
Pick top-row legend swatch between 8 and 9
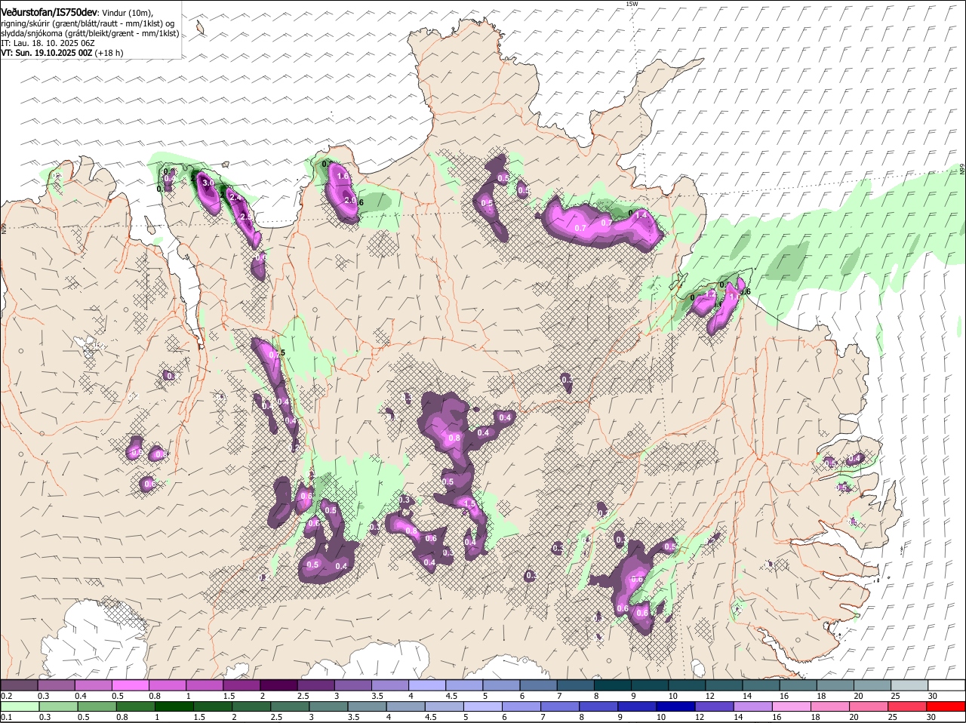pyautogui.click(x=612, y=685)
